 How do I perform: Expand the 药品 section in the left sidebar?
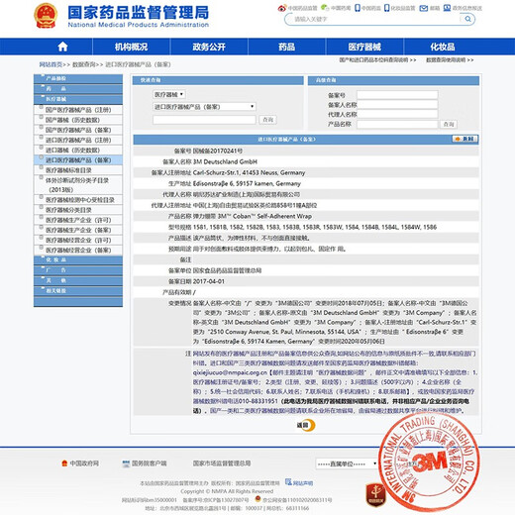(x=78, y=89)
